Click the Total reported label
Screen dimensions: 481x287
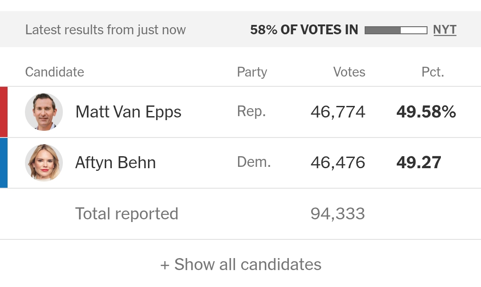coord(127,214)
